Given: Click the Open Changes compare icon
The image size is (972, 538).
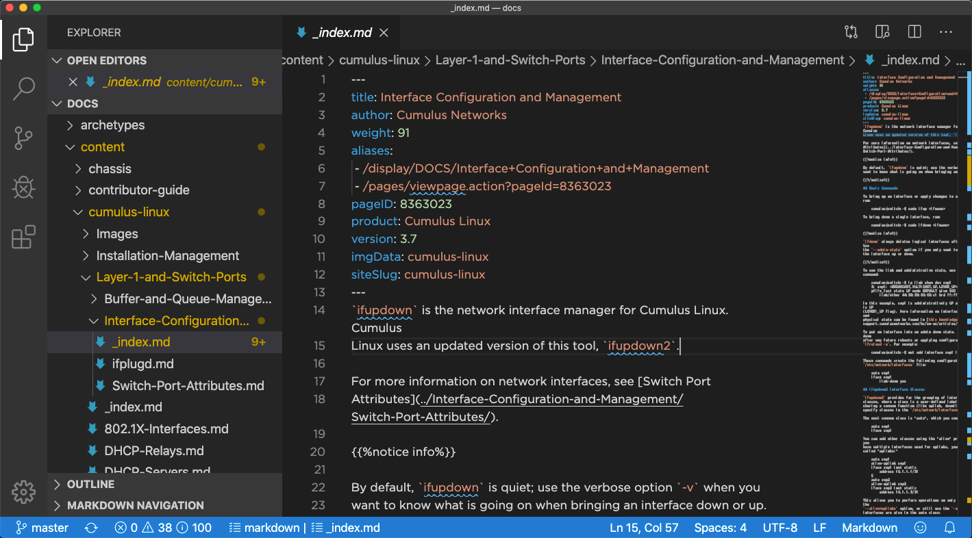Looking at the screenshot, I should click(851, 32).
